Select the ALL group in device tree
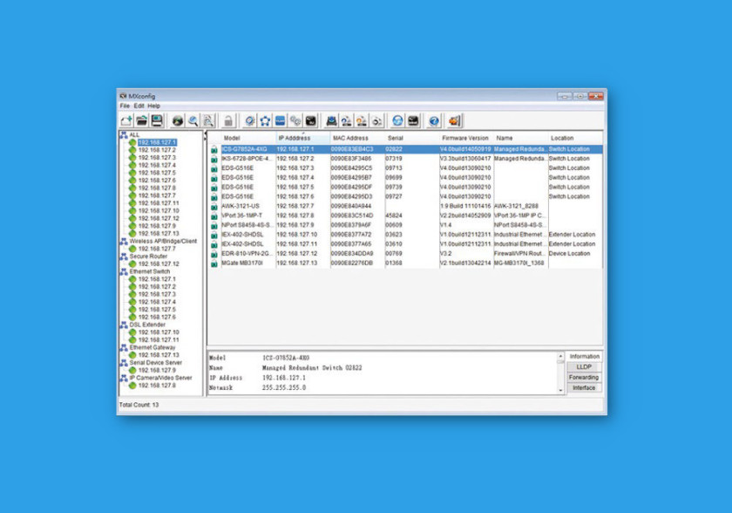This screenshot has height=513, width=732. coord(134,134)
